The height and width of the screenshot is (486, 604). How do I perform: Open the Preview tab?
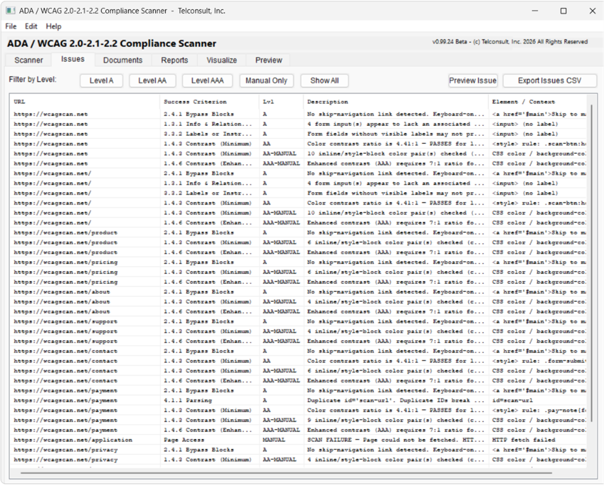coord(268,60)
